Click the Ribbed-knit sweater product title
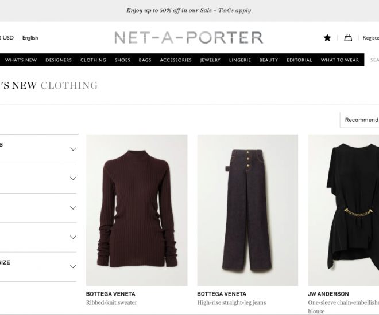This screenshot has width=379, height=315. point(111,302)
